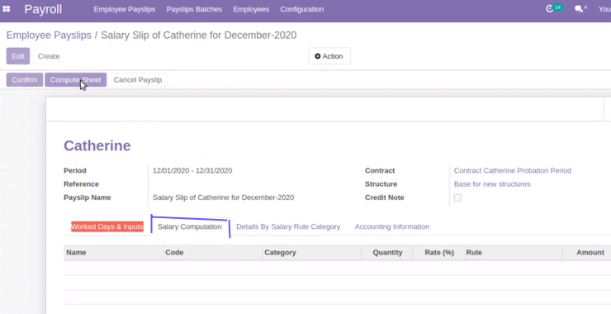Open the activities clock icon
Screen dimensions: 611x314
549,9
